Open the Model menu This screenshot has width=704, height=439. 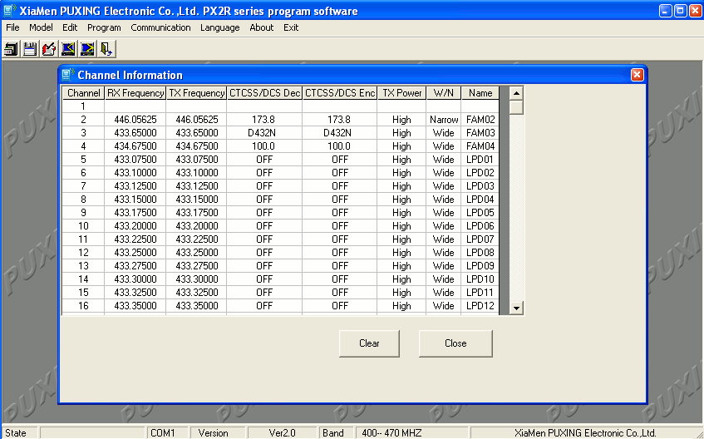[41, 27]
